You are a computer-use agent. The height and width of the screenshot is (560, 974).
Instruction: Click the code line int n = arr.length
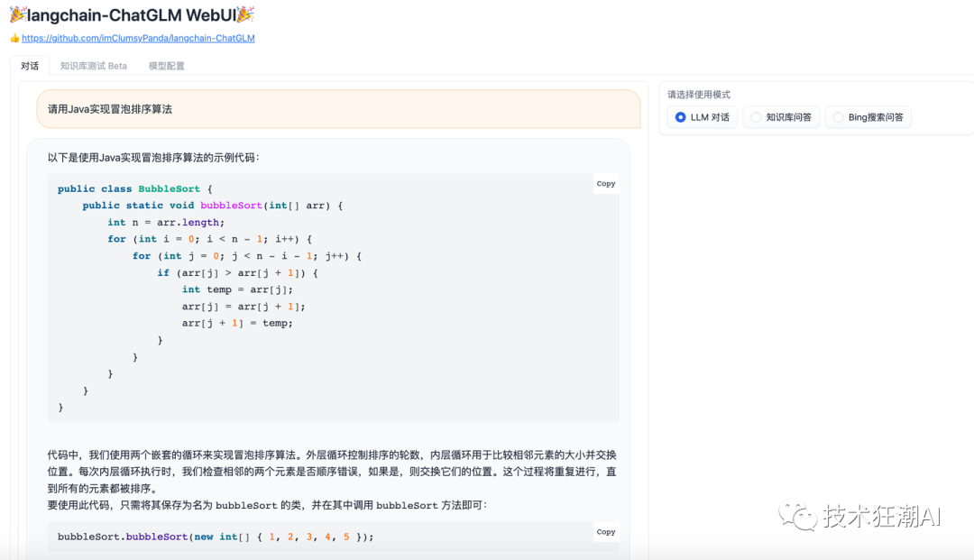(x=166, y=222)
